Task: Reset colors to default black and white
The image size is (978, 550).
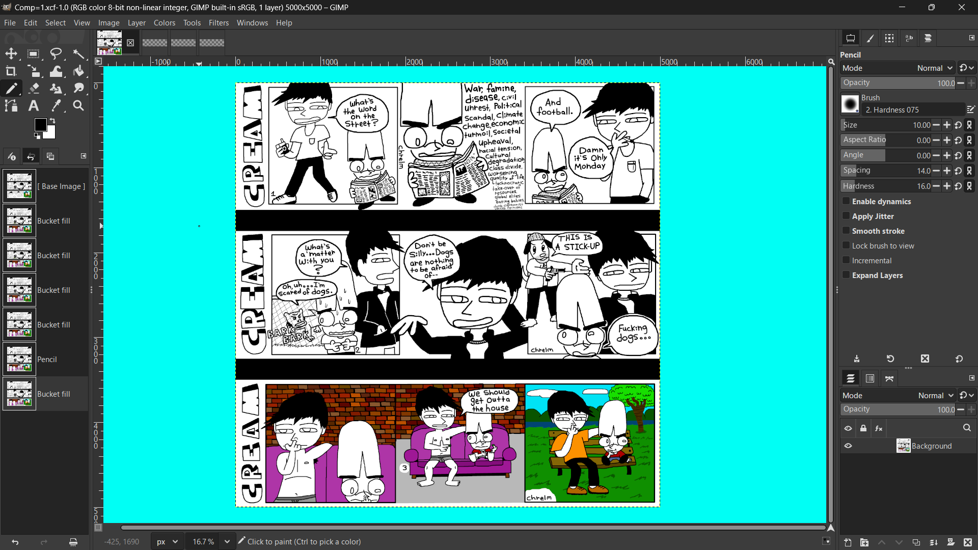Action: pos(37,136)
